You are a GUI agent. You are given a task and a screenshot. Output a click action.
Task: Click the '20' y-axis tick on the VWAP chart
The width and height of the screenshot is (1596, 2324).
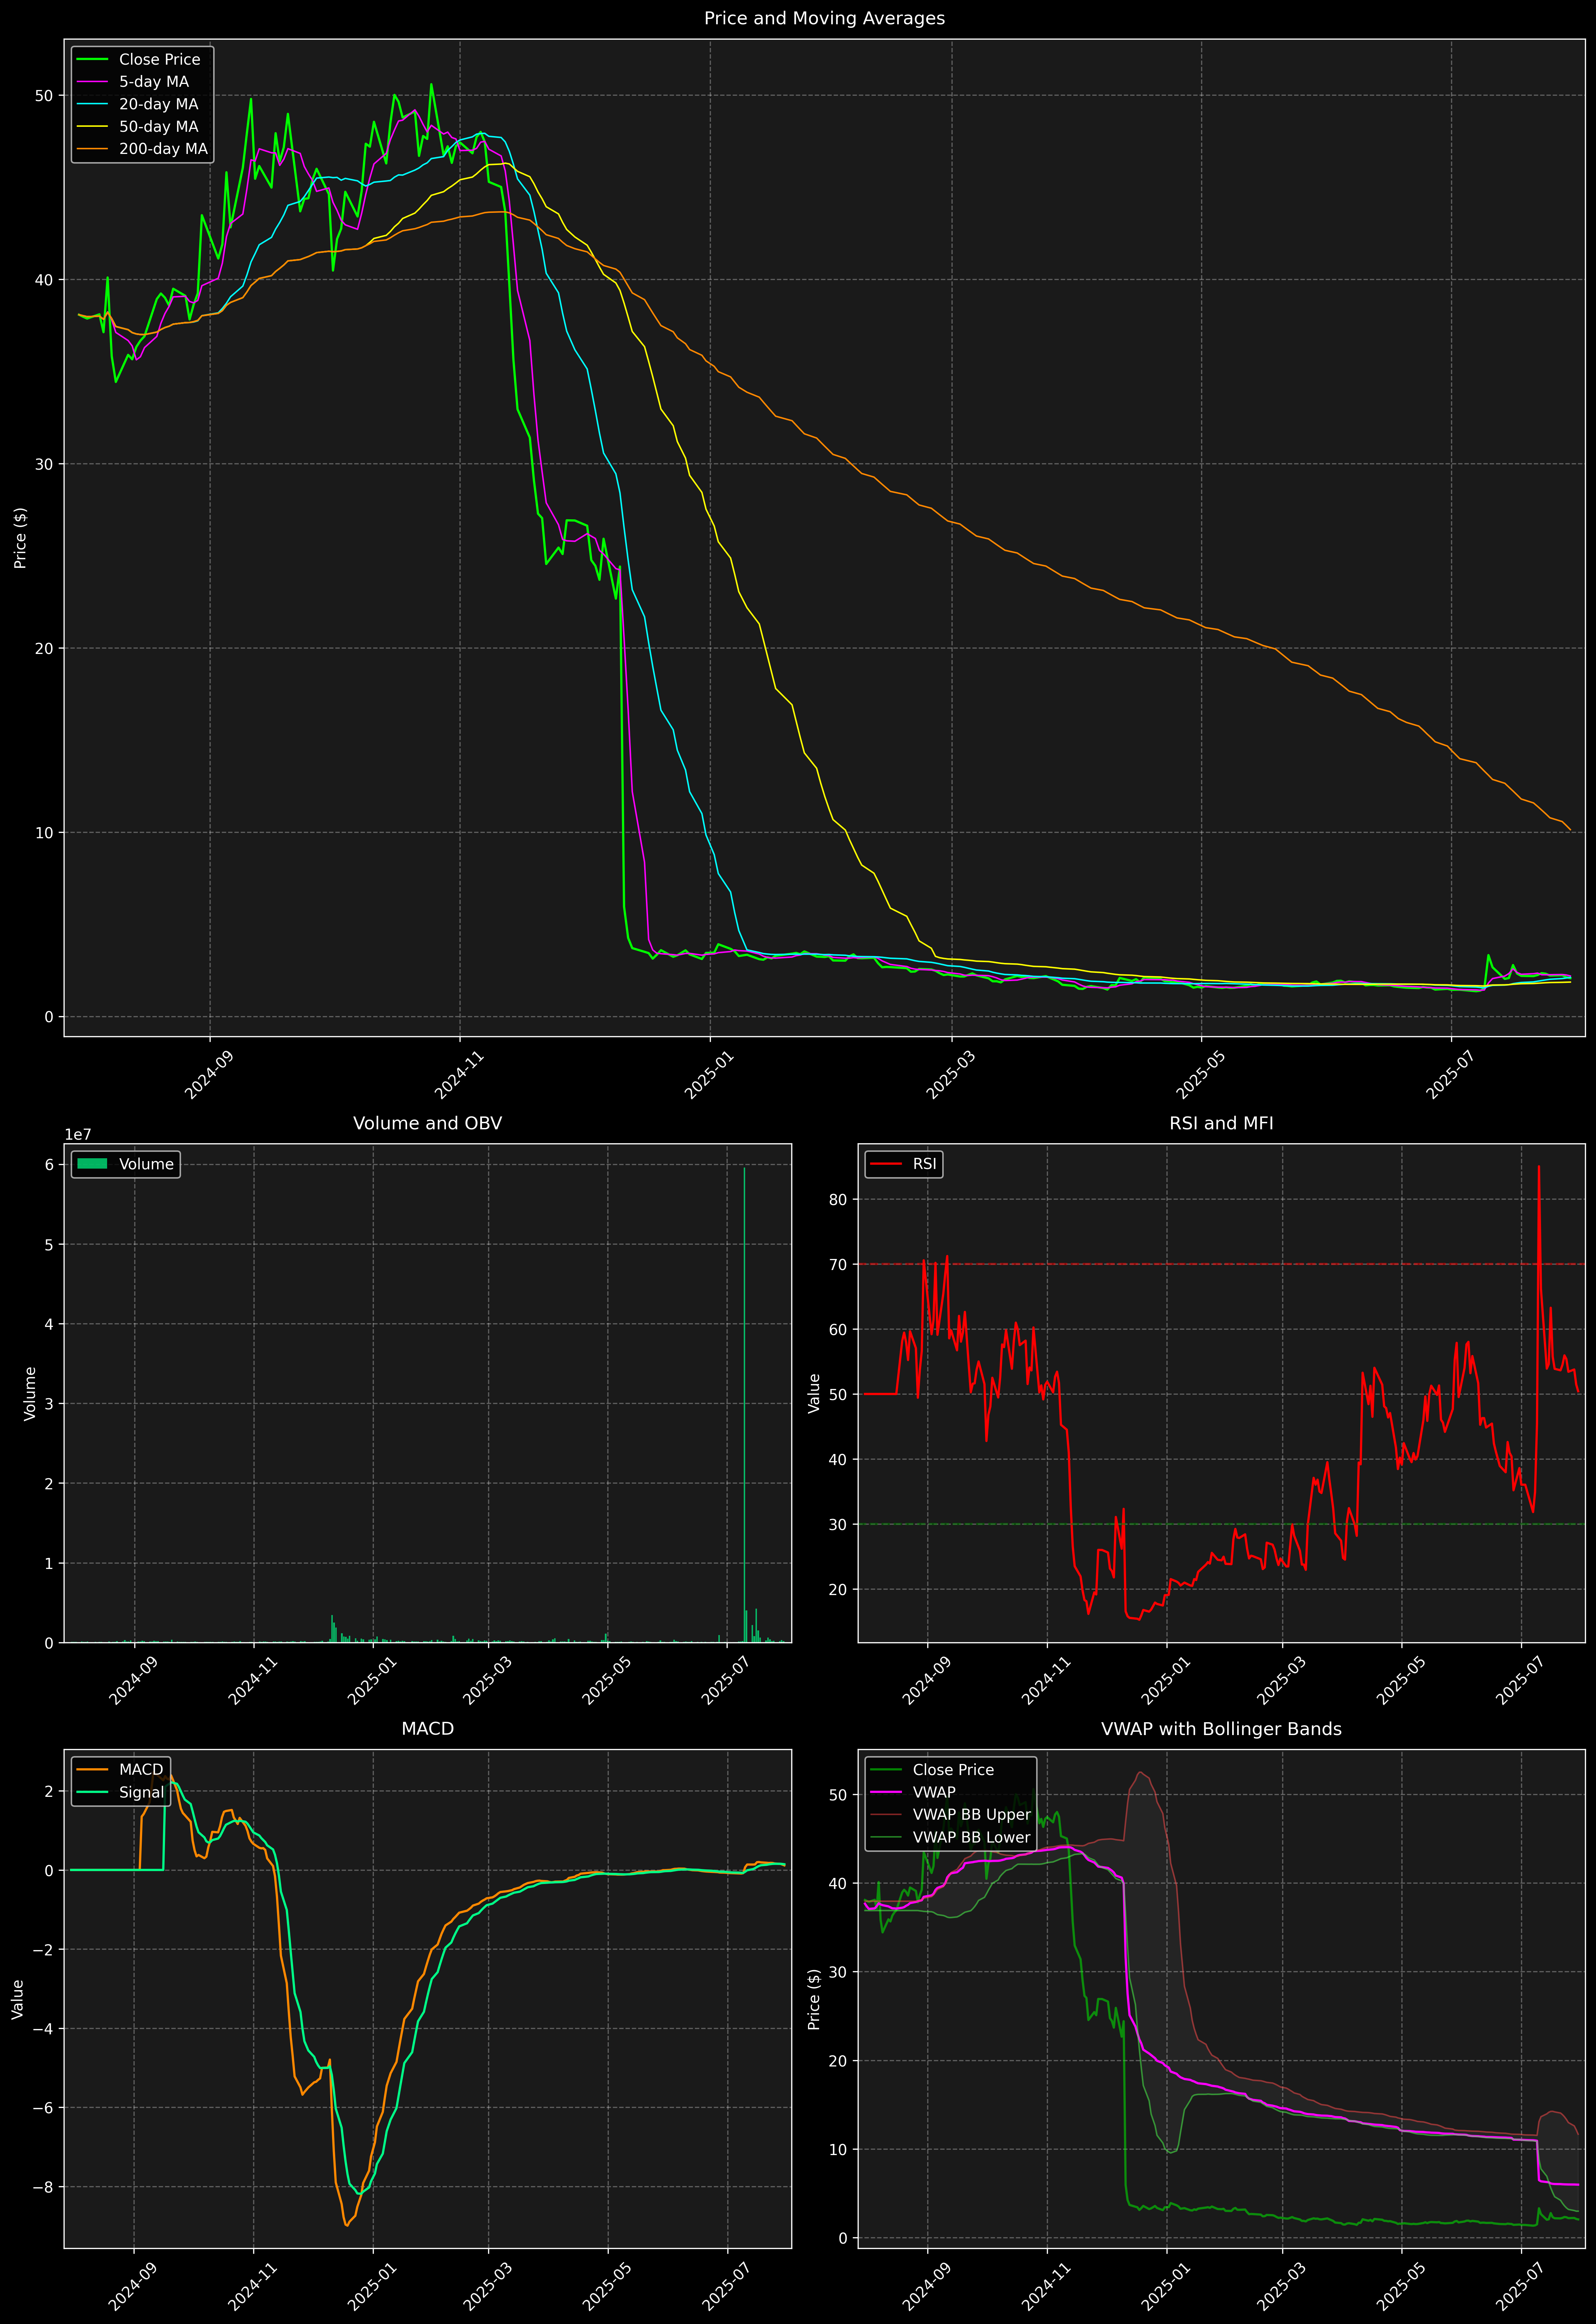[x=838, y=2061]
